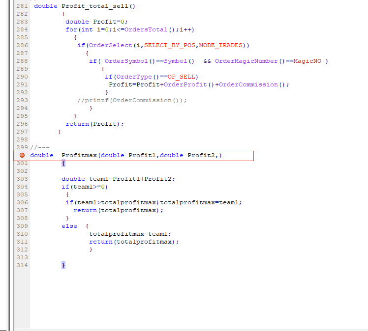The width and height of the screenshot is (368, 331).
Task: Click the Profitmax function name
Action: [79, 155]
